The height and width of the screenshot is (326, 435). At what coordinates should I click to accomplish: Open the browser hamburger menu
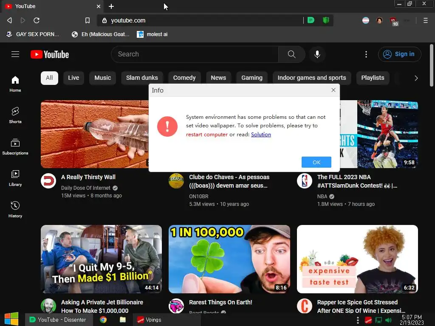tap(426, 20)
